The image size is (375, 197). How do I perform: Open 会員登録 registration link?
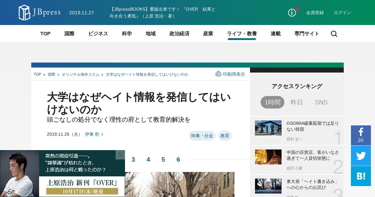315,13
